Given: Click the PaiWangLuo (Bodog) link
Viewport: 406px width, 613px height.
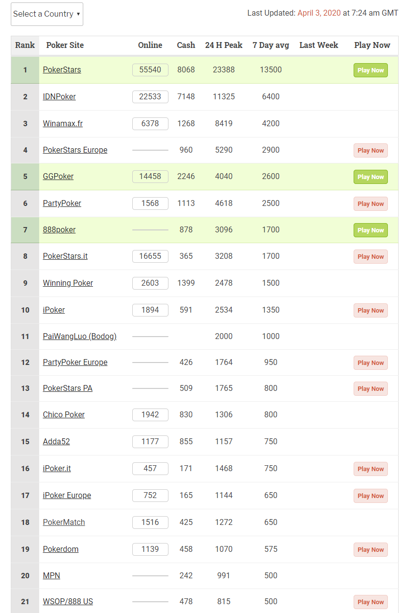Looking at the screenshot, I should (x=79, y=337).
